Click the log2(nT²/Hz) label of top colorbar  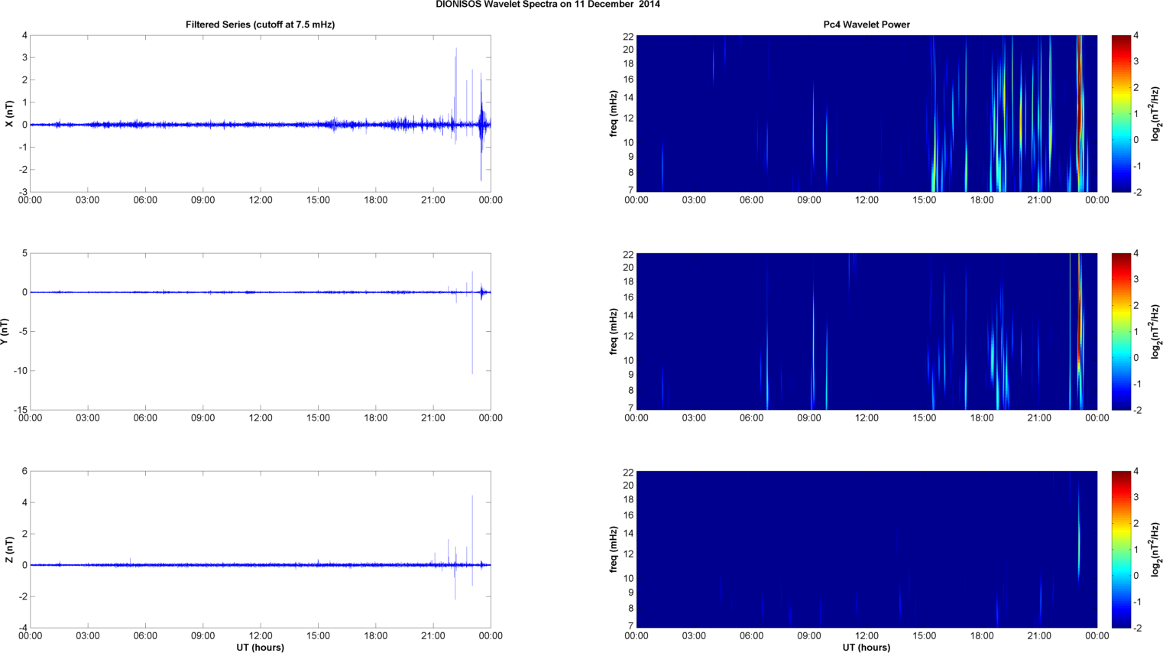(x=1156, y=114)
